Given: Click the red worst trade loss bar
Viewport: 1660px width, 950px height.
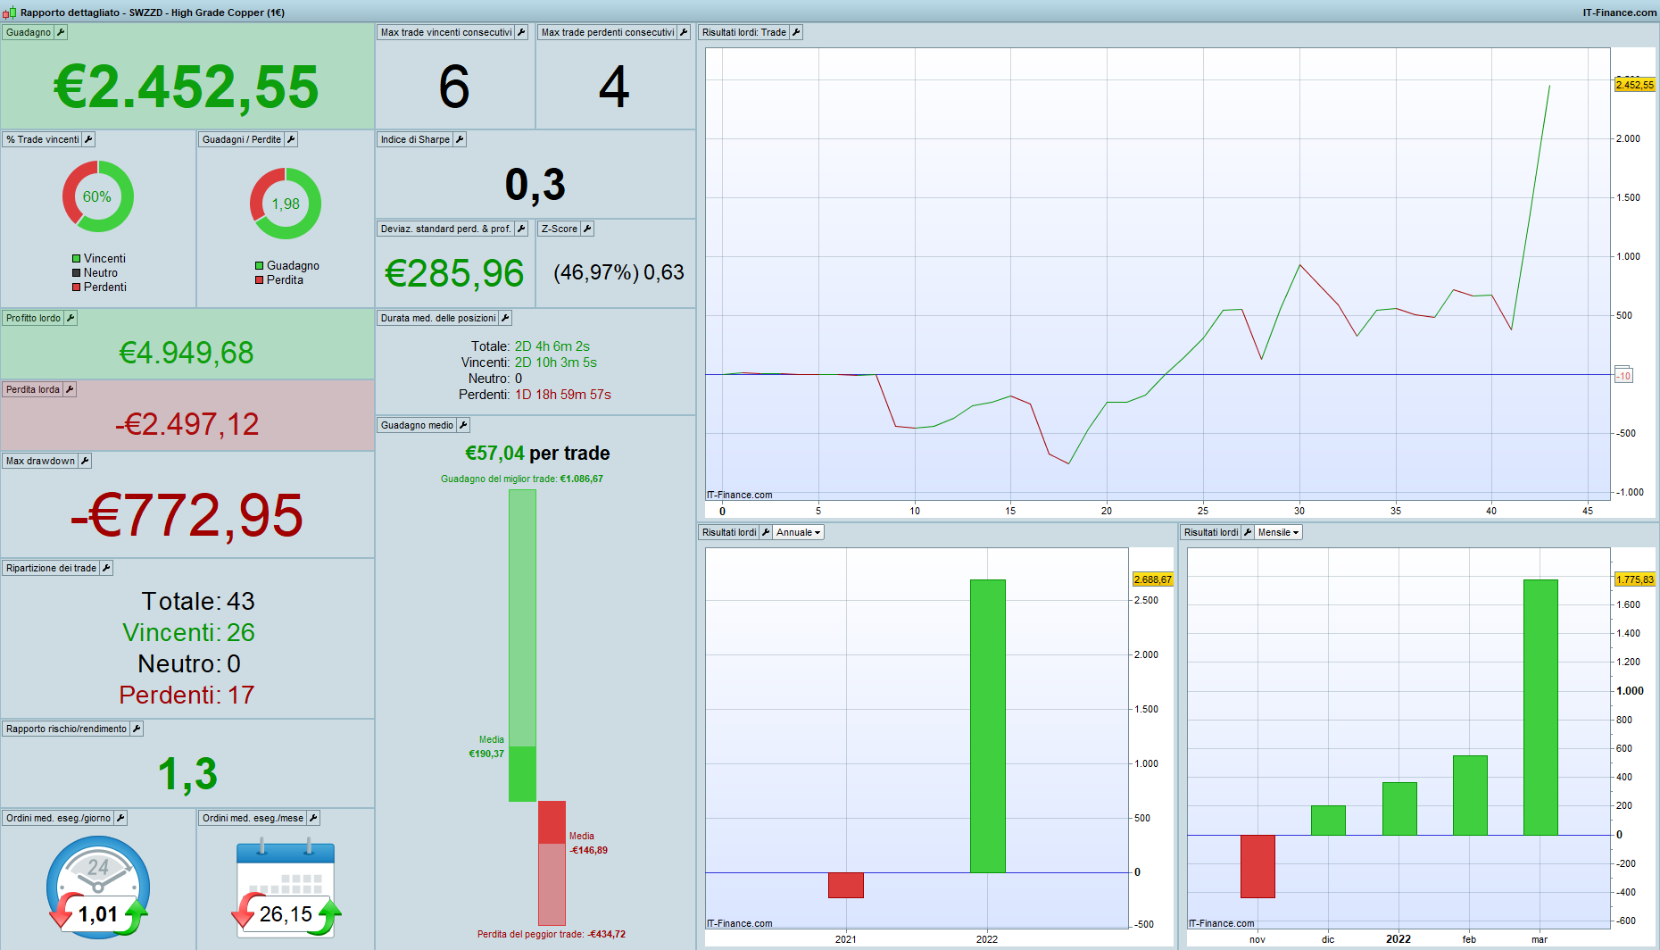Looking at the screenshot, I should [552, 862].
